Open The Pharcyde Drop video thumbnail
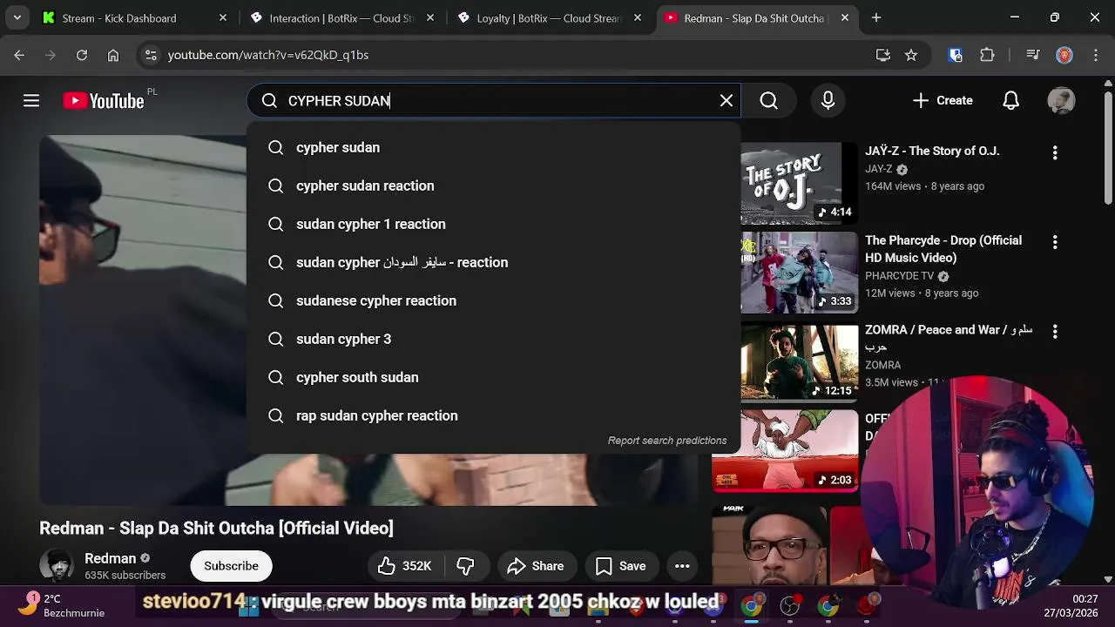Image resolution: width=1115 pixels, height=627 pixels. click(799, 272)
